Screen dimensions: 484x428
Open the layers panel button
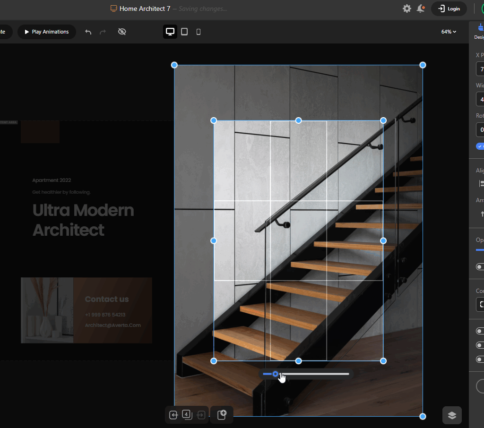(452, 415)
